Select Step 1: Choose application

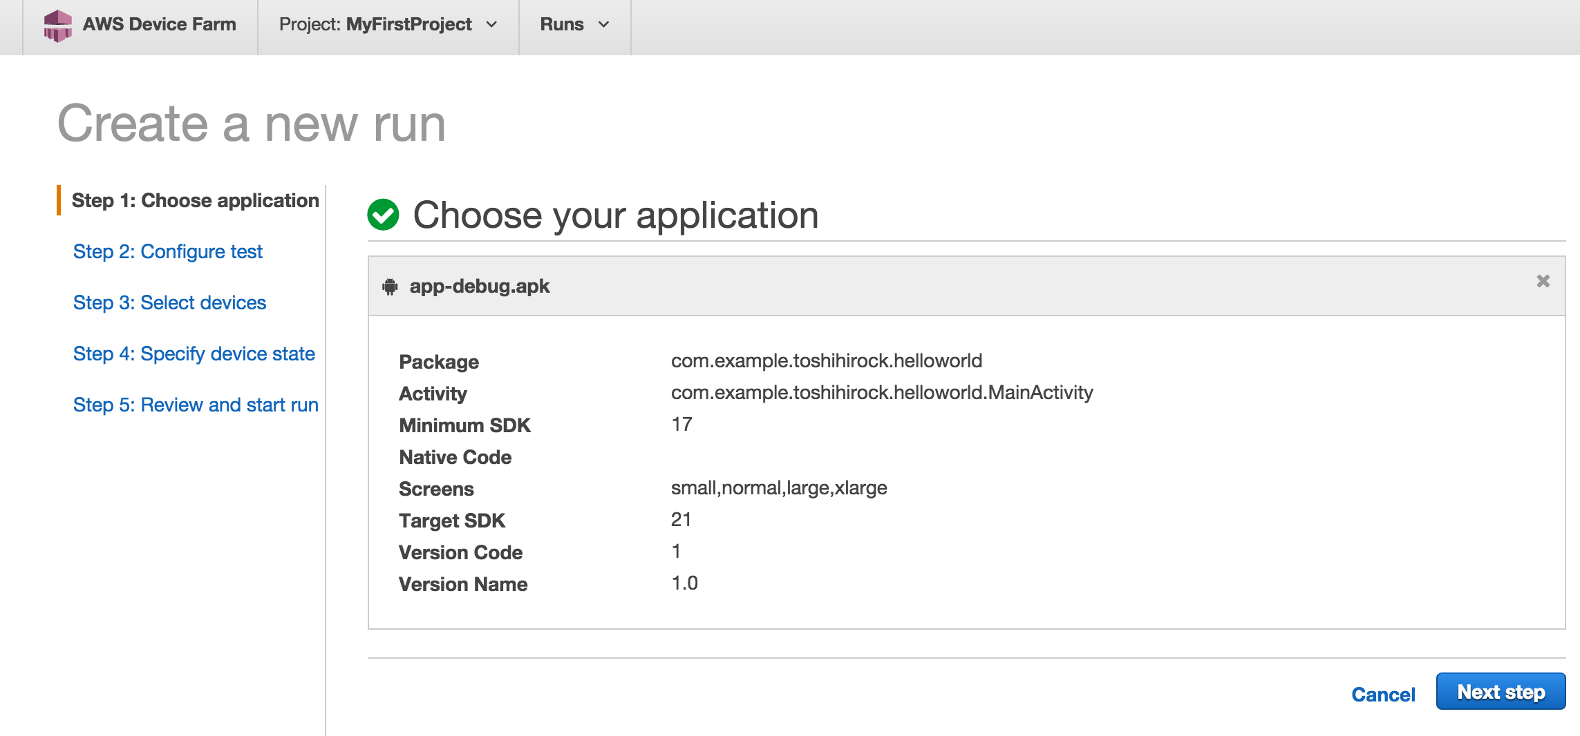pos(195,200)
